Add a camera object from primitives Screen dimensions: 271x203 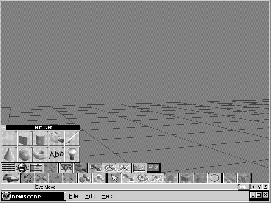coord(56,138)
